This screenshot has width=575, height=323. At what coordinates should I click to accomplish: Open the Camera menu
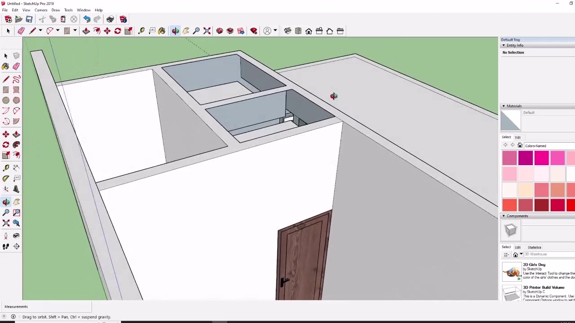(41, 10)
